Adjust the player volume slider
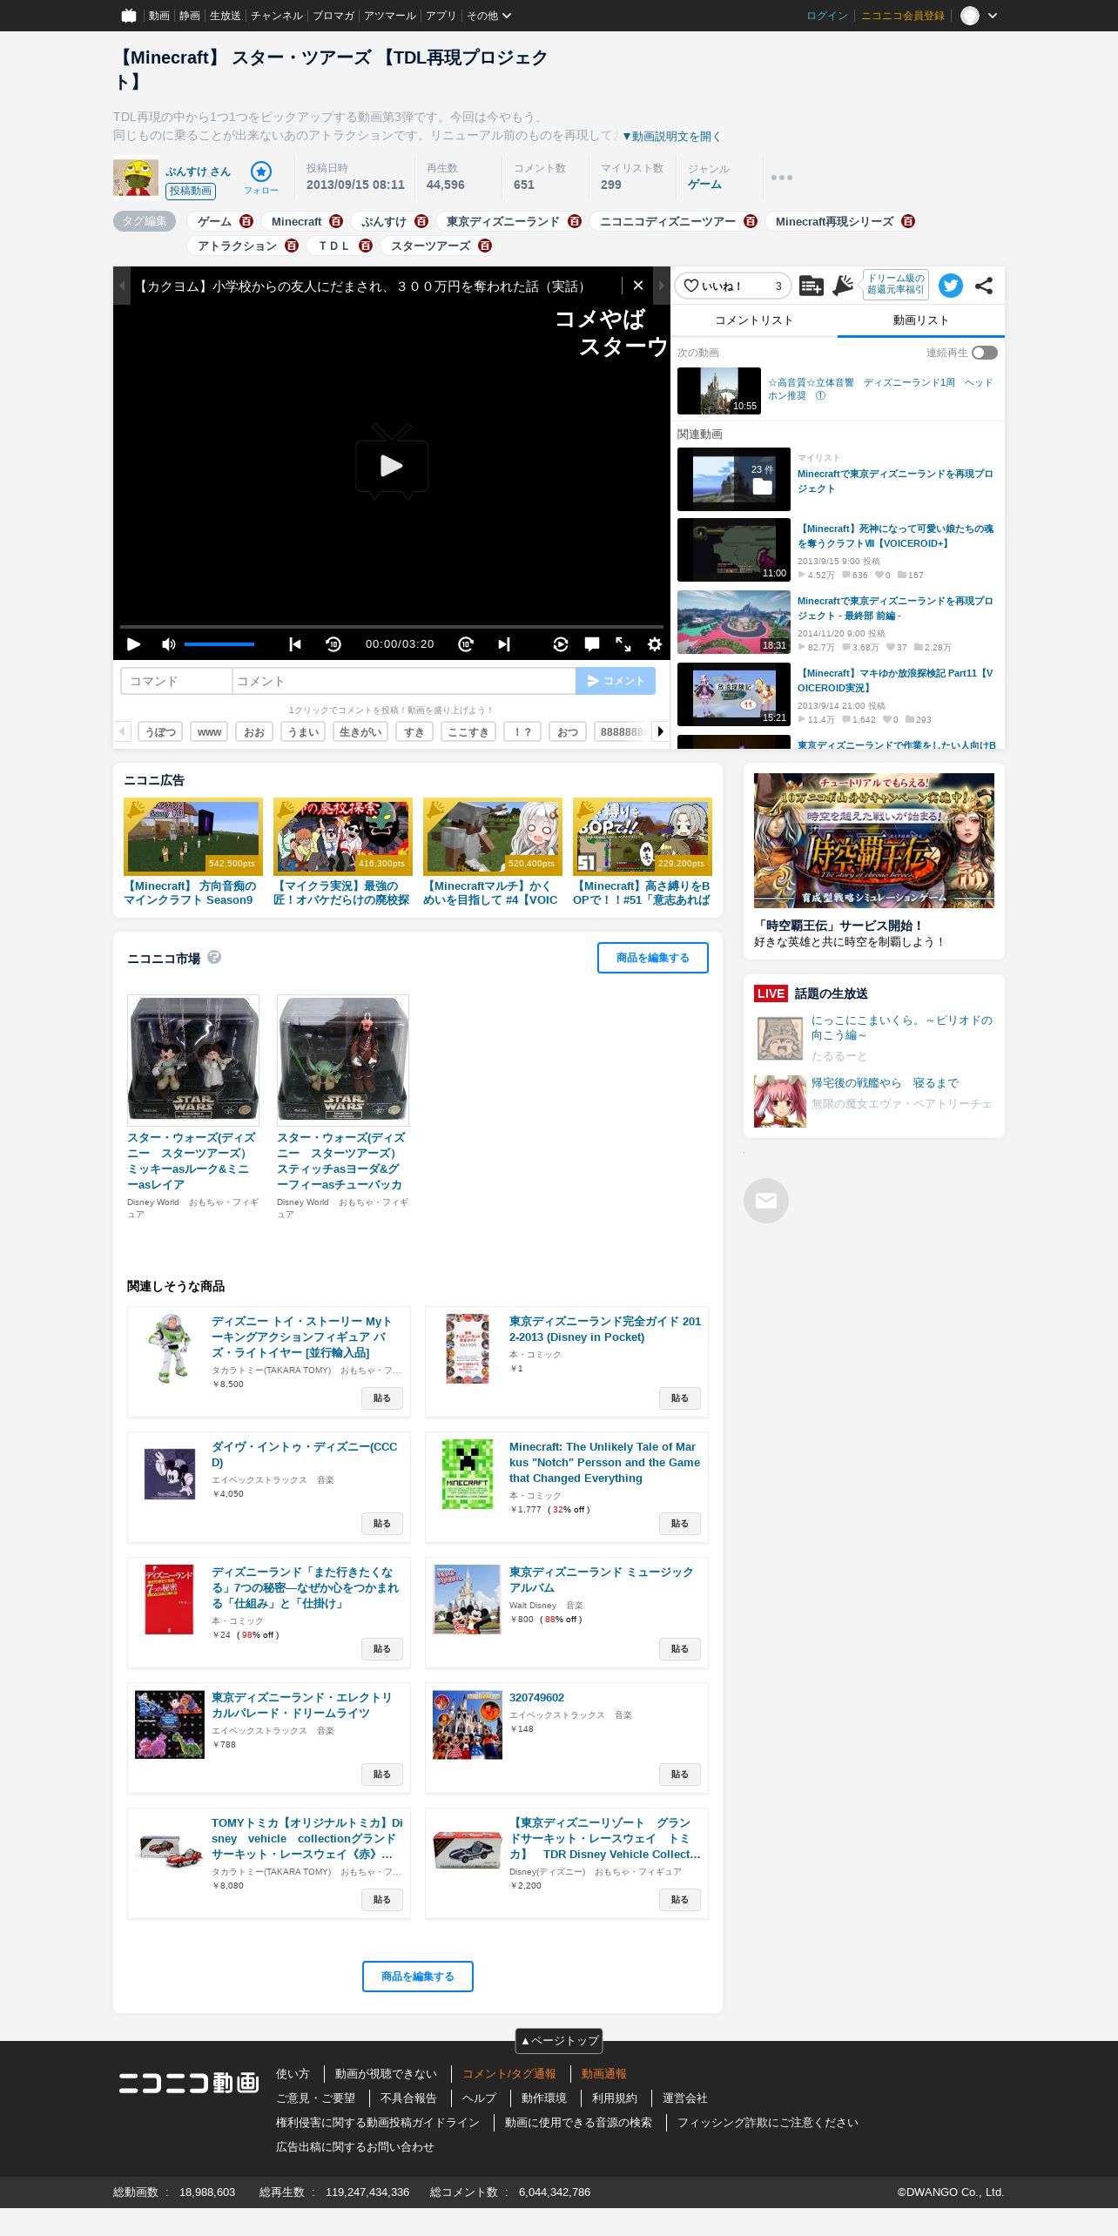The height and width of the screenshot is (2236, 1118). click(x=219, y=644)
